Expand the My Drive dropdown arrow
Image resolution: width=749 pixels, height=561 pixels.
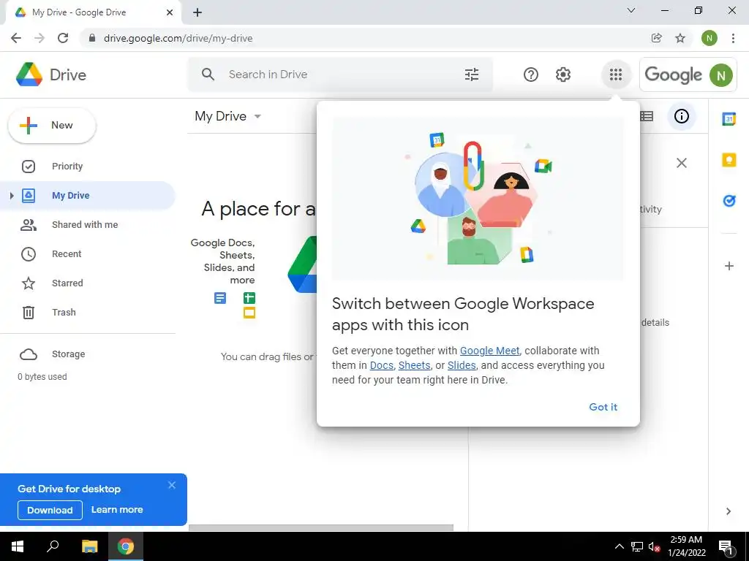pos(257,116)
